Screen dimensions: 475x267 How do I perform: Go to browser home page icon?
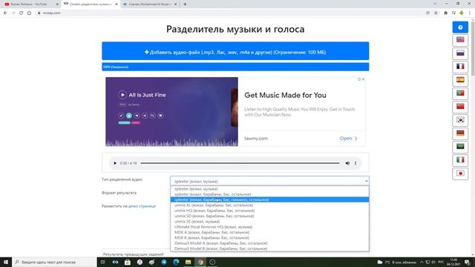[x=29, y=13]
